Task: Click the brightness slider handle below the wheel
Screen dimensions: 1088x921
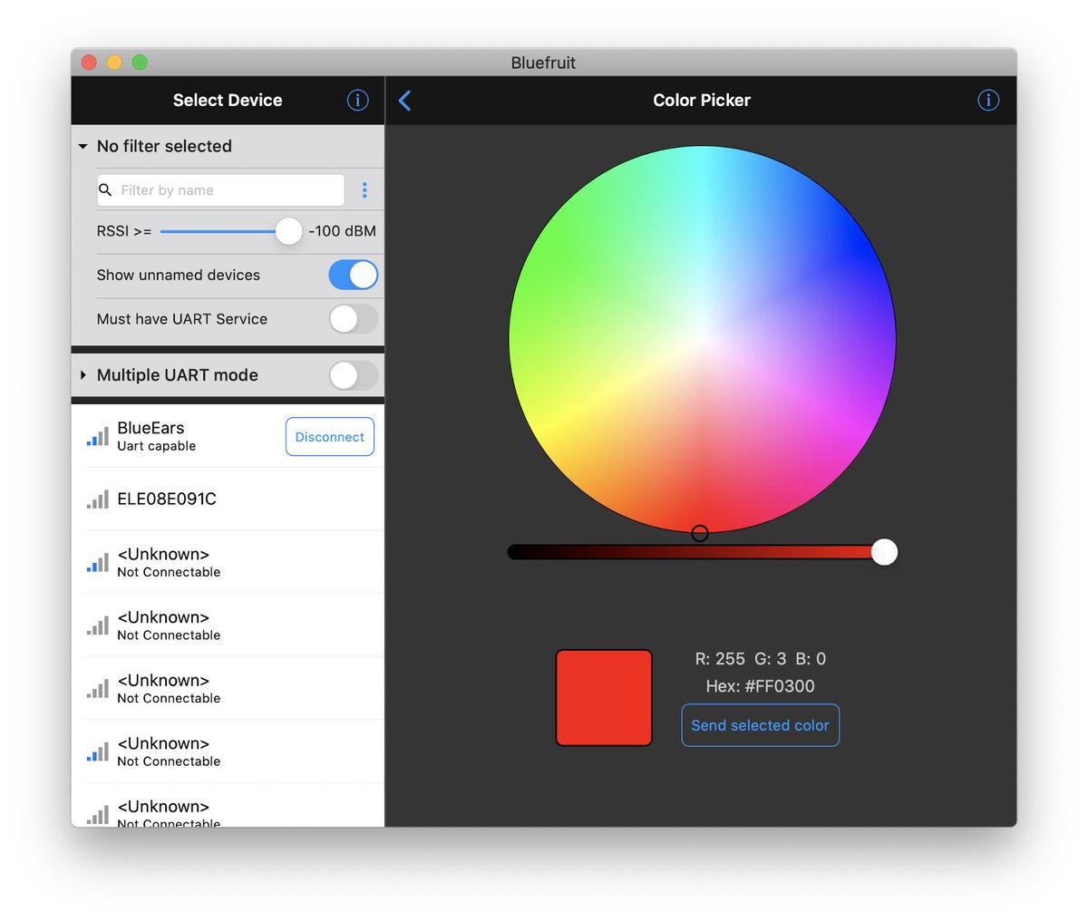Action: click(884, 552)
